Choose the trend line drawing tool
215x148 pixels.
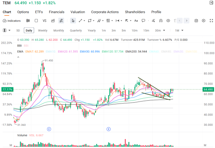tap(80, 21)
